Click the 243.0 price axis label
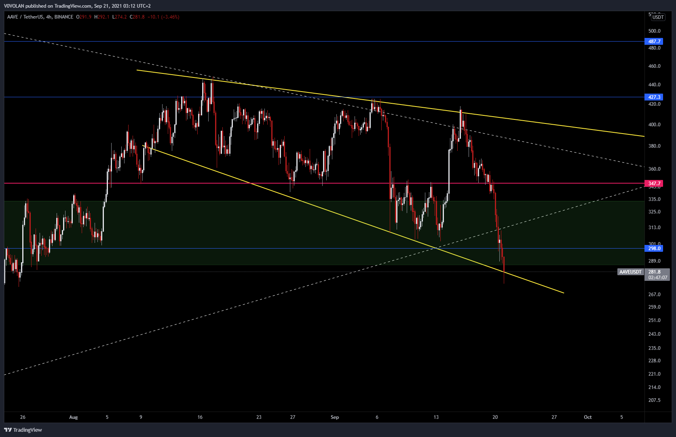 [x=654, y=334]
